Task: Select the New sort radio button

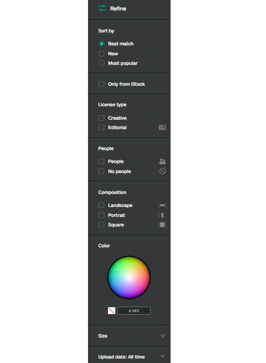Action: pos(101,53)
